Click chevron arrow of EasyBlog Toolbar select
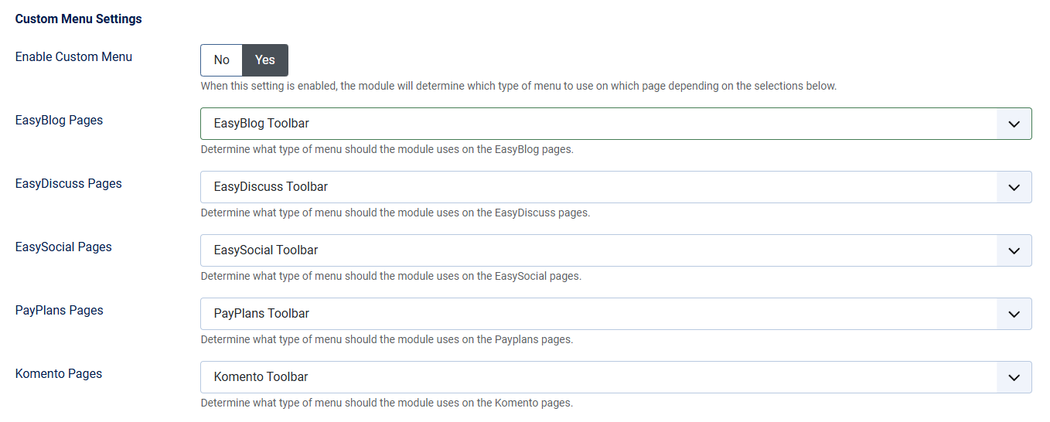Viewport: 1050px width, 422px height. [x=1014, y=124]
